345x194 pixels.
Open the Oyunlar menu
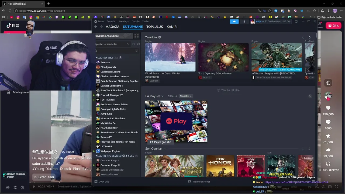[136, 22]
